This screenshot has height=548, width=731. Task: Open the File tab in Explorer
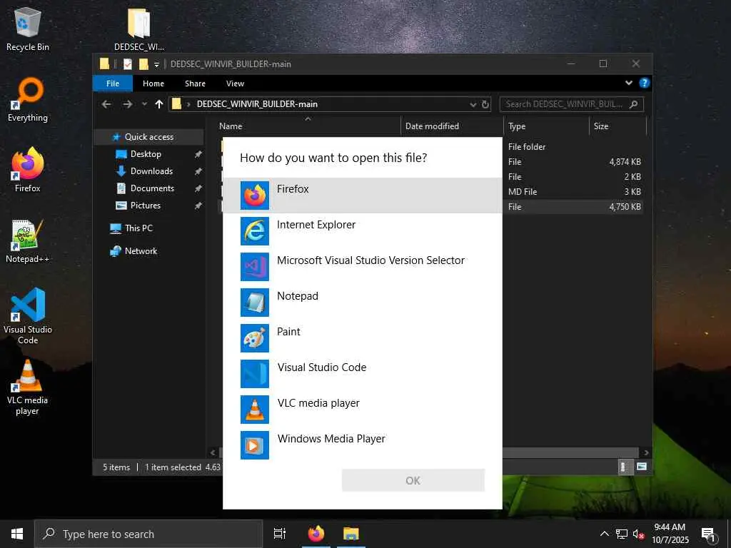(x=113, y=83)
